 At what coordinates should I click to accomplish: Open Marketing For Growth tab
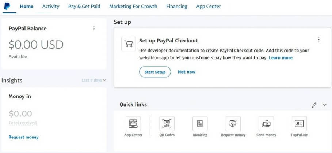point(133,6)
